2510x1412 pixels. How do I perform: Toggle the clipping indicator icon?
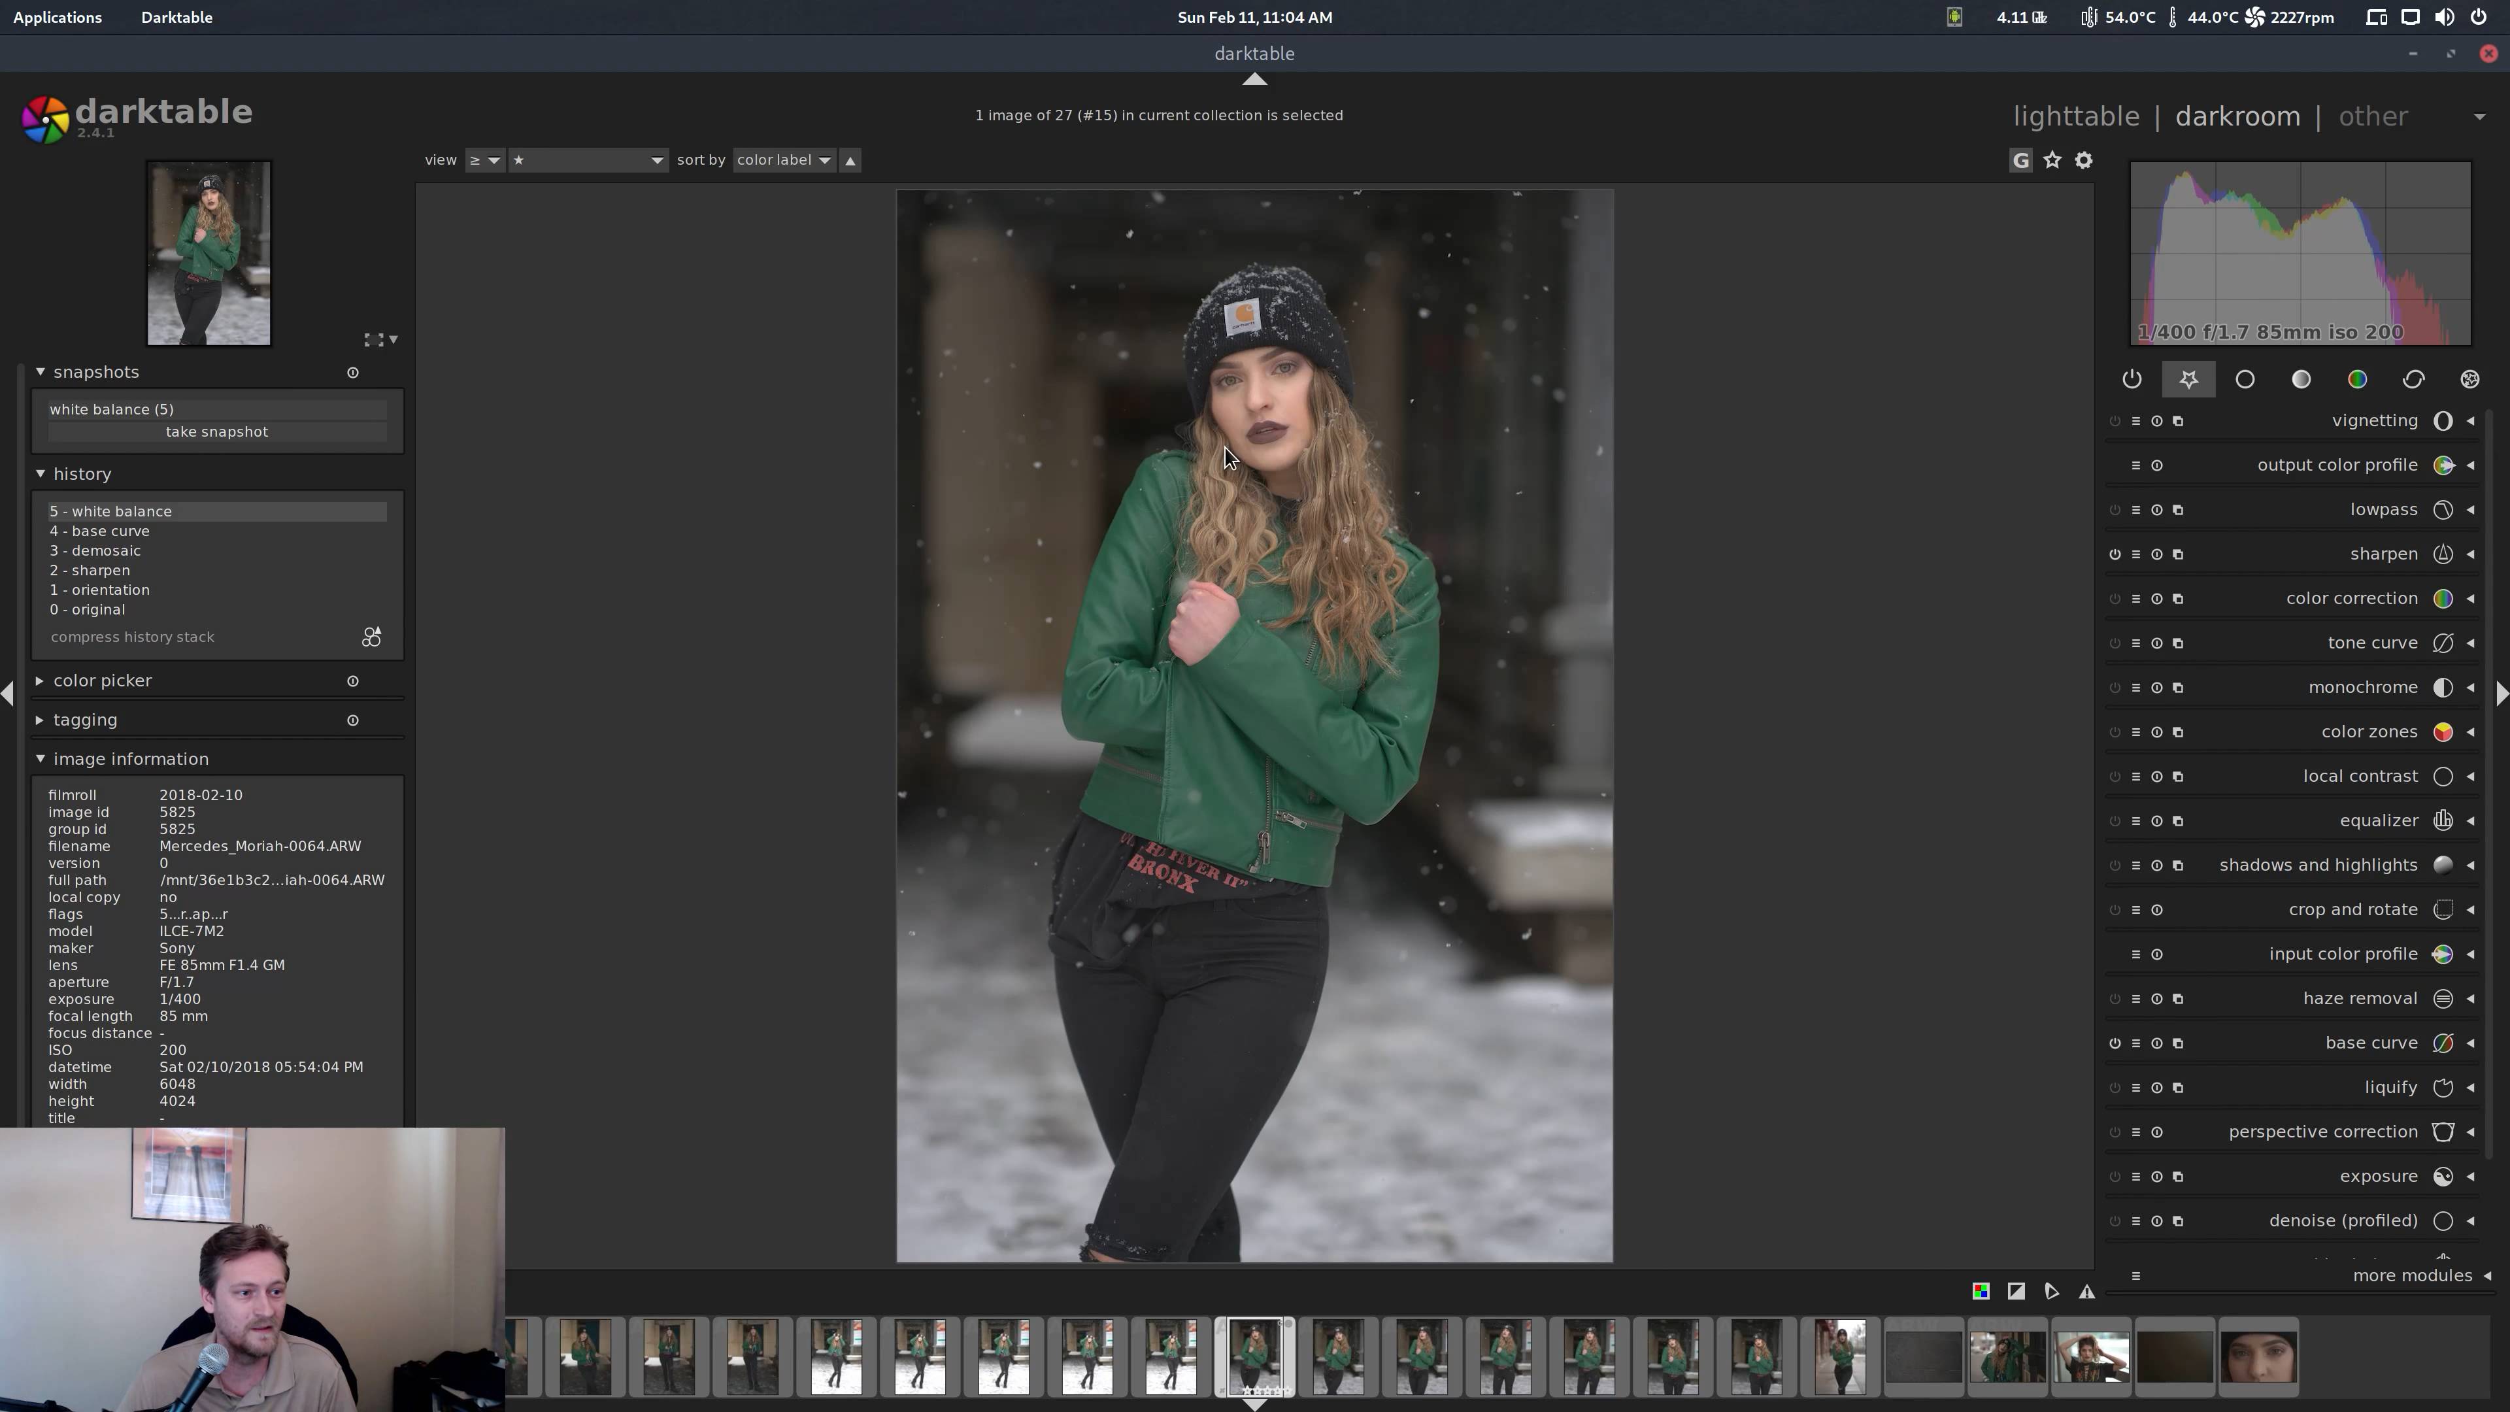point(2016,1291)
